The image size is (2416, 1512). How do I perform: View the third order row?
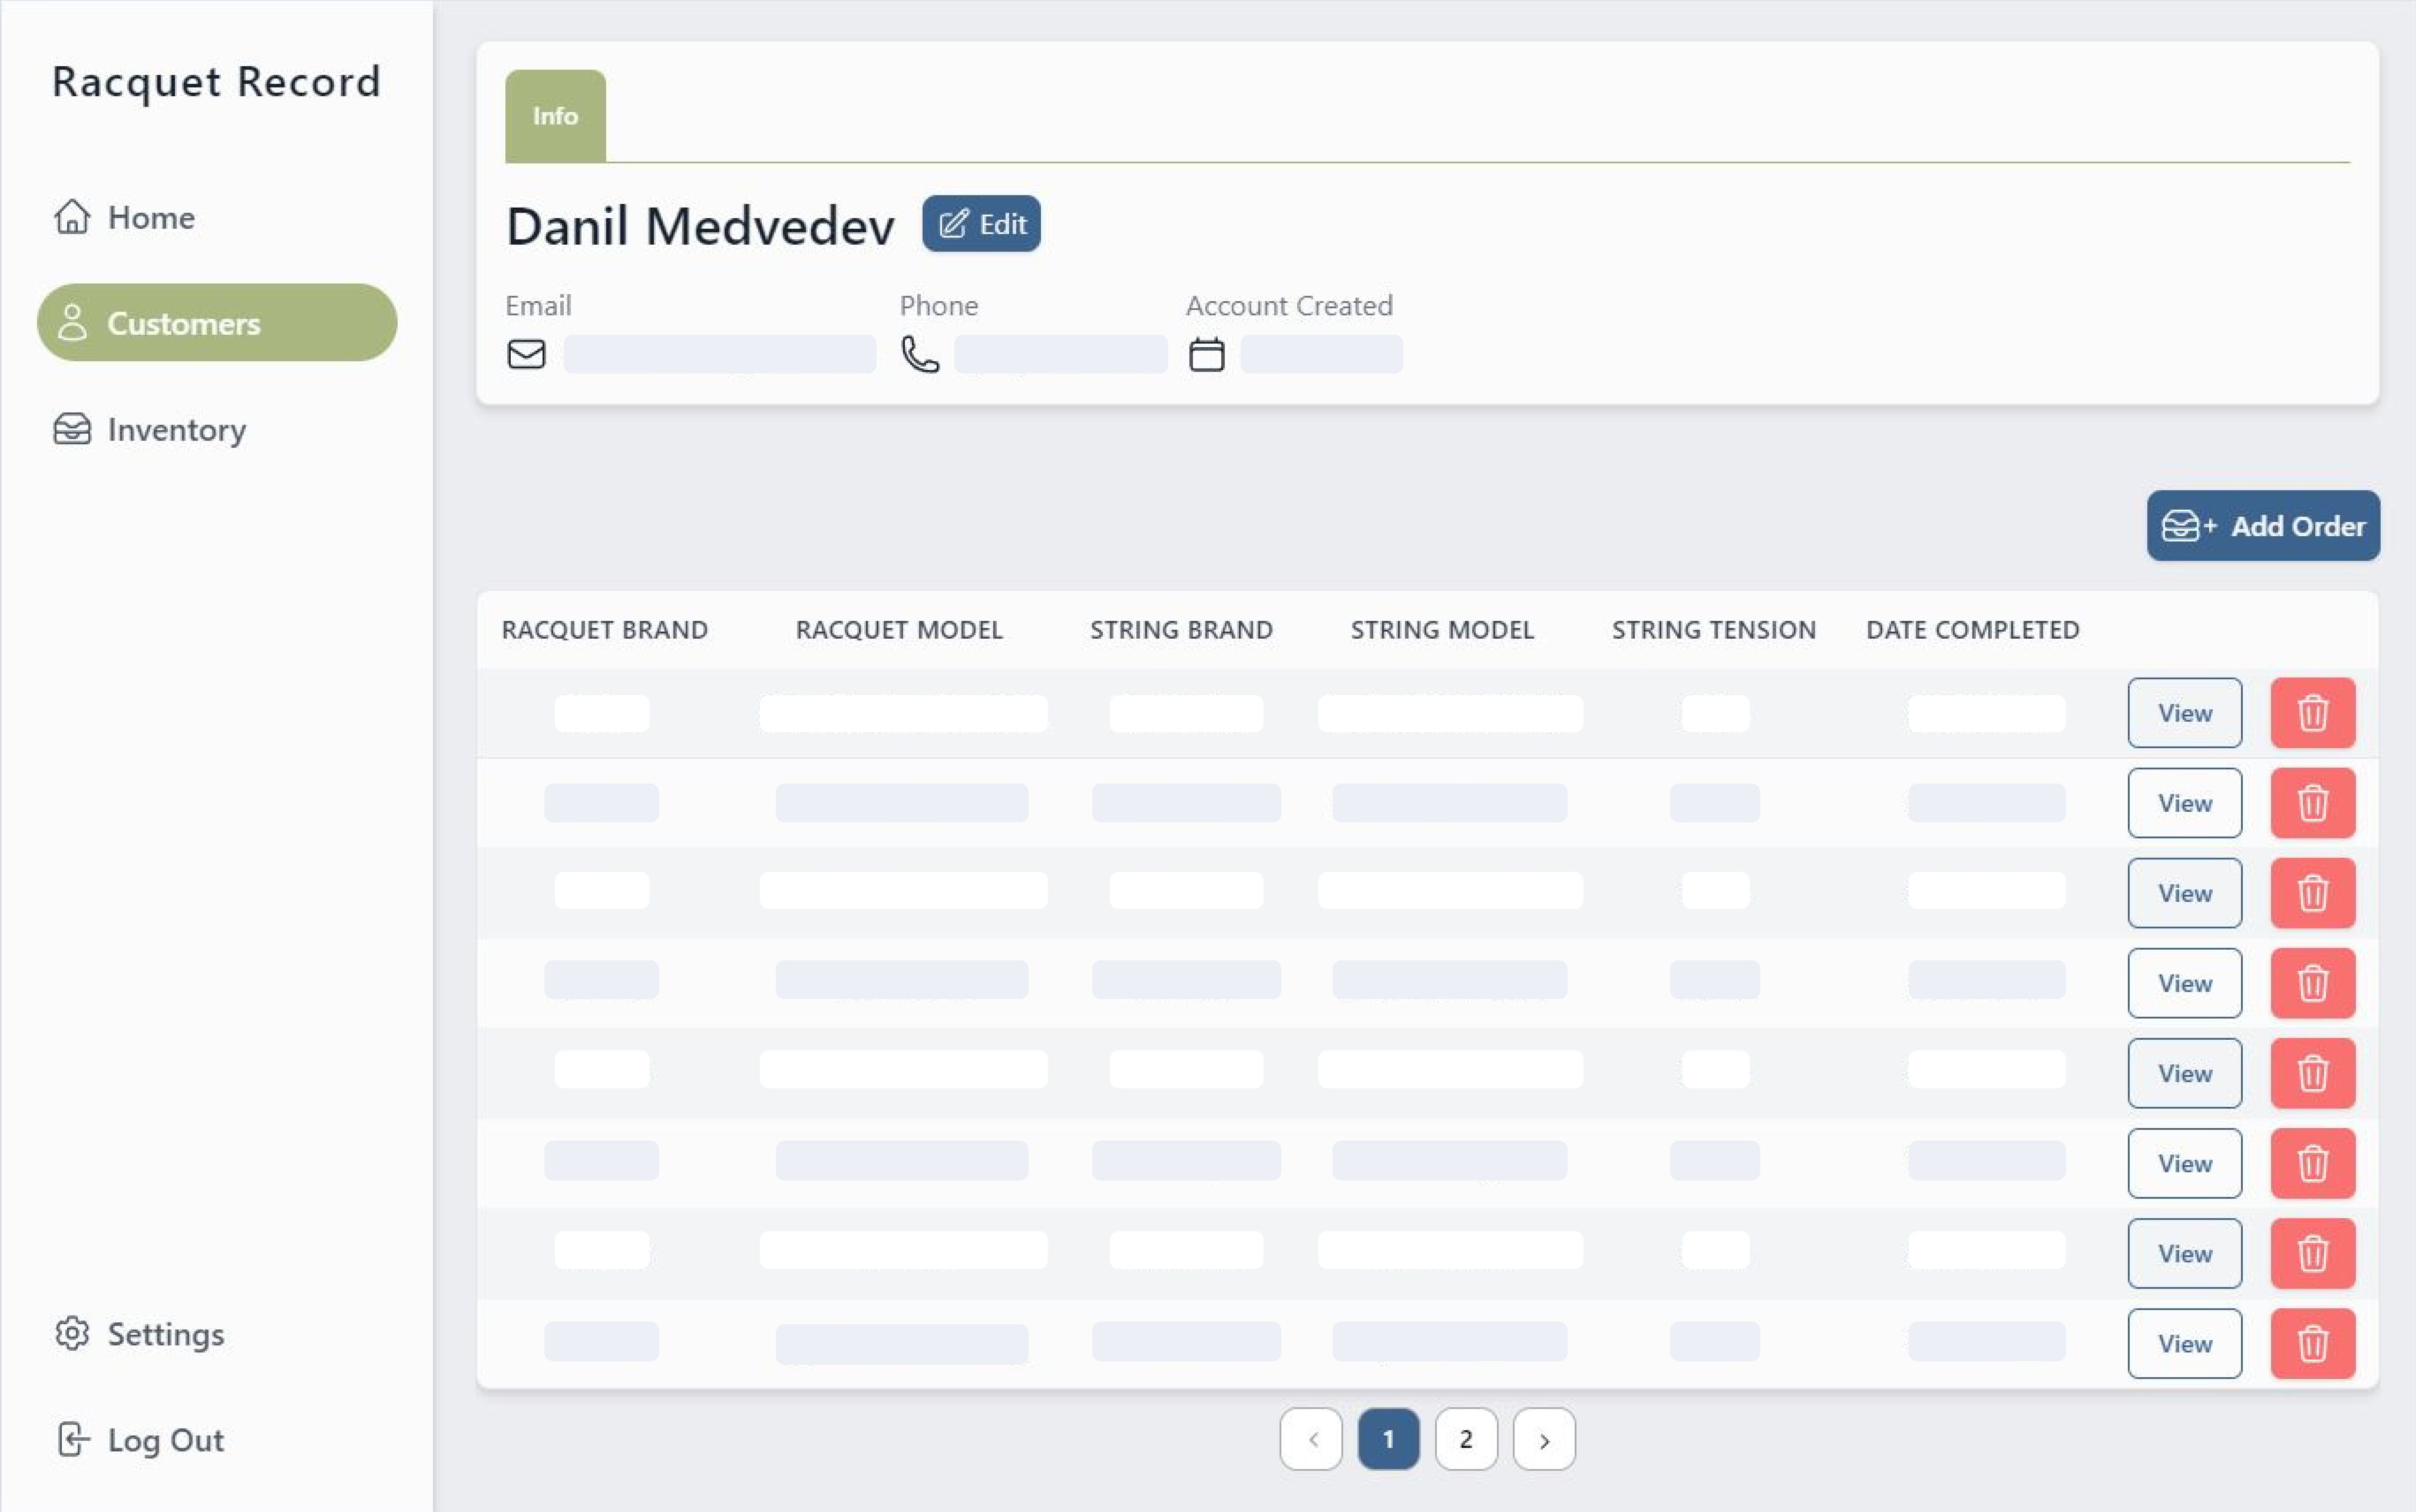(2184, 893)
